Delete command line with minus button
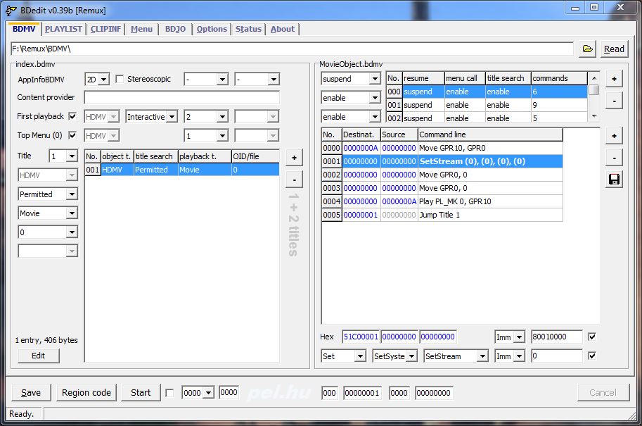This screenshot has width=642, height=426. pos(614,158)
